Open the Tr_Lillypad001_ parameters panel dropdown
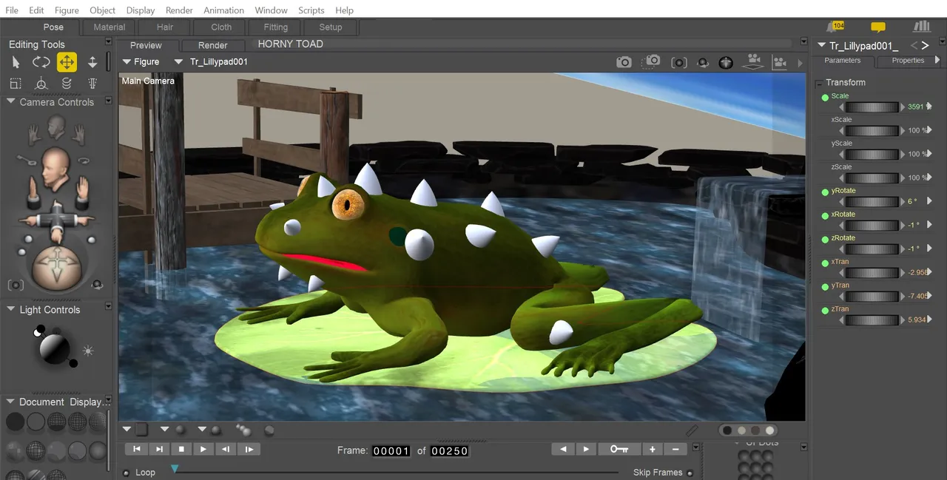947x480 pixels. 821,46
